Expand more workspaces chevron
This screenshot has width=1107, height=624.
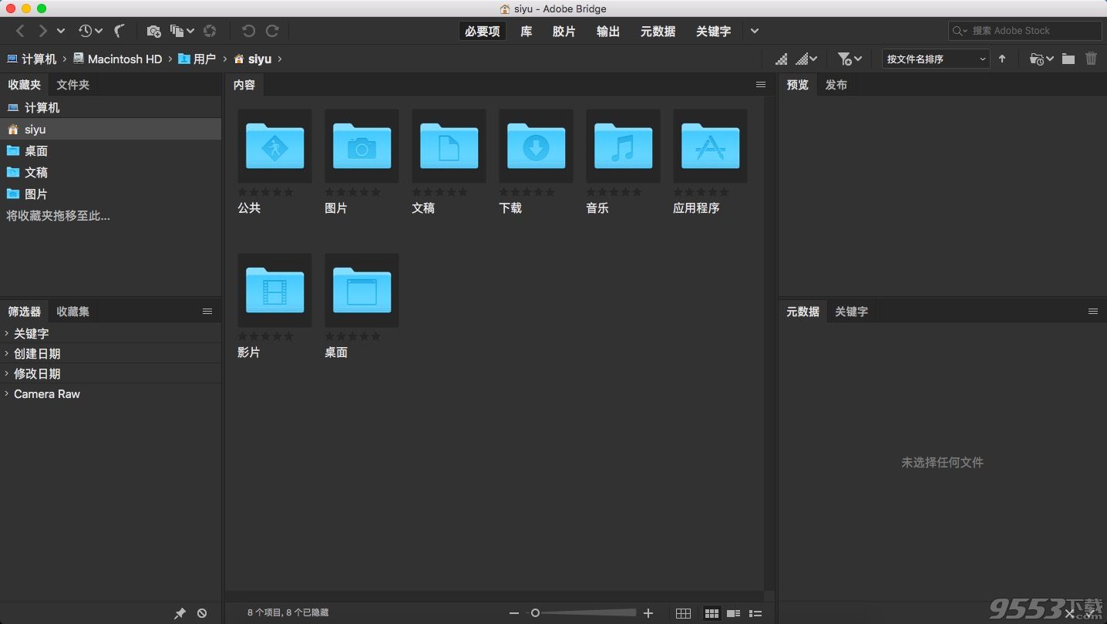pyautogui.click(x=755, y=31)
